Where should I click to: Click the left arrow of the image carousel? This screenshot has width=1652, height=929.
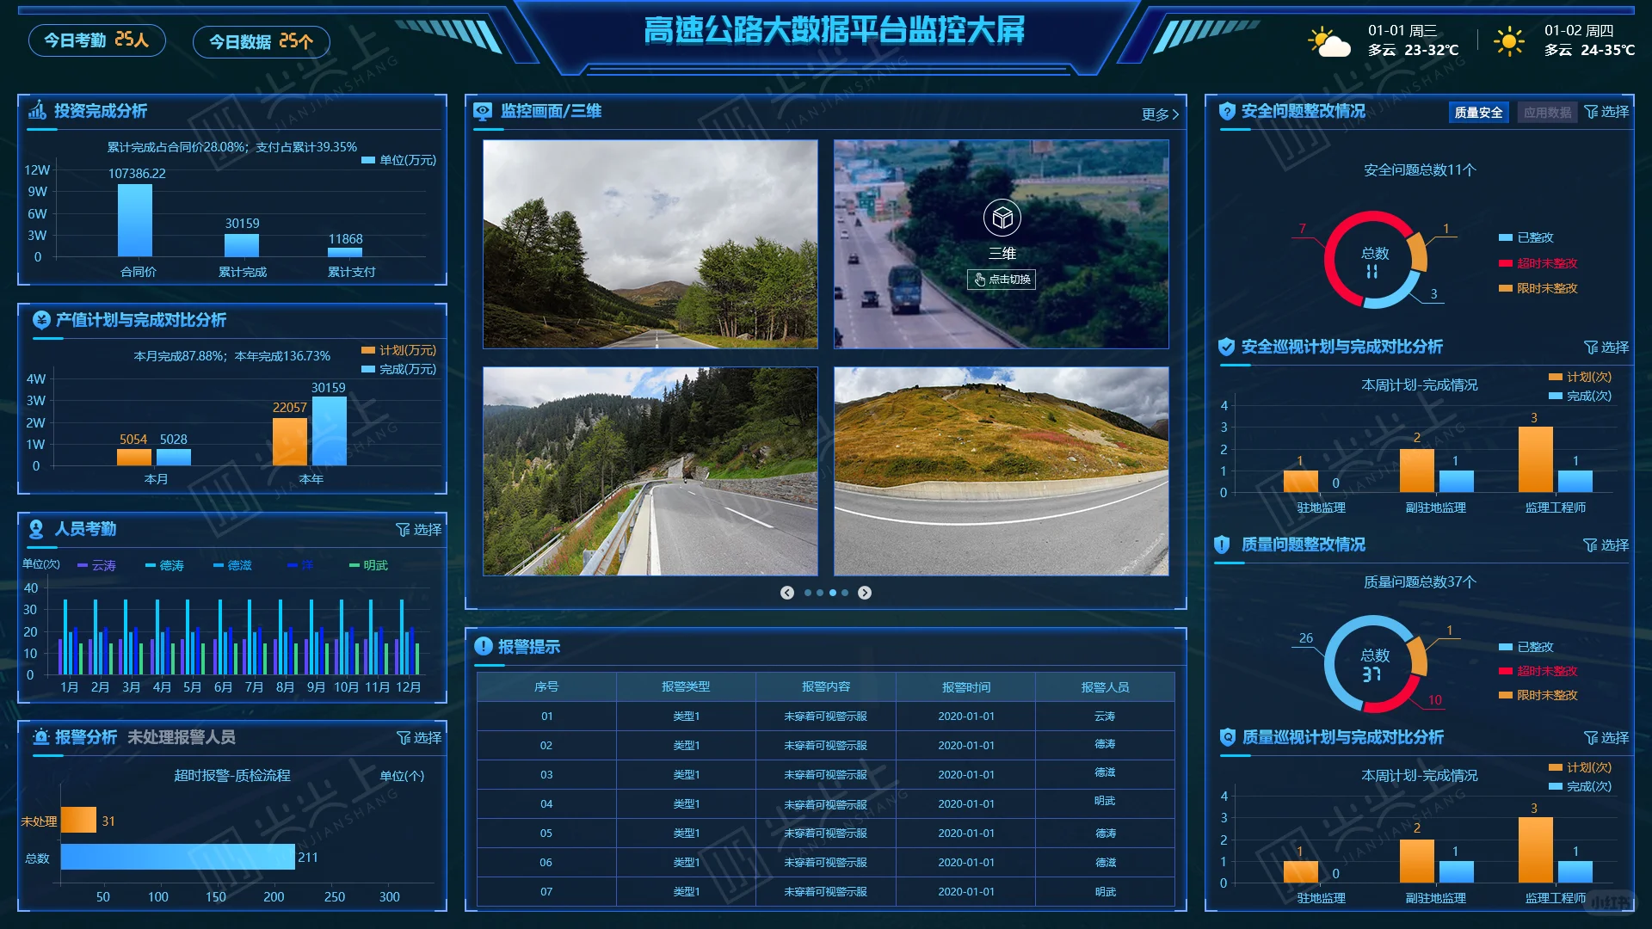pos(786,592)
